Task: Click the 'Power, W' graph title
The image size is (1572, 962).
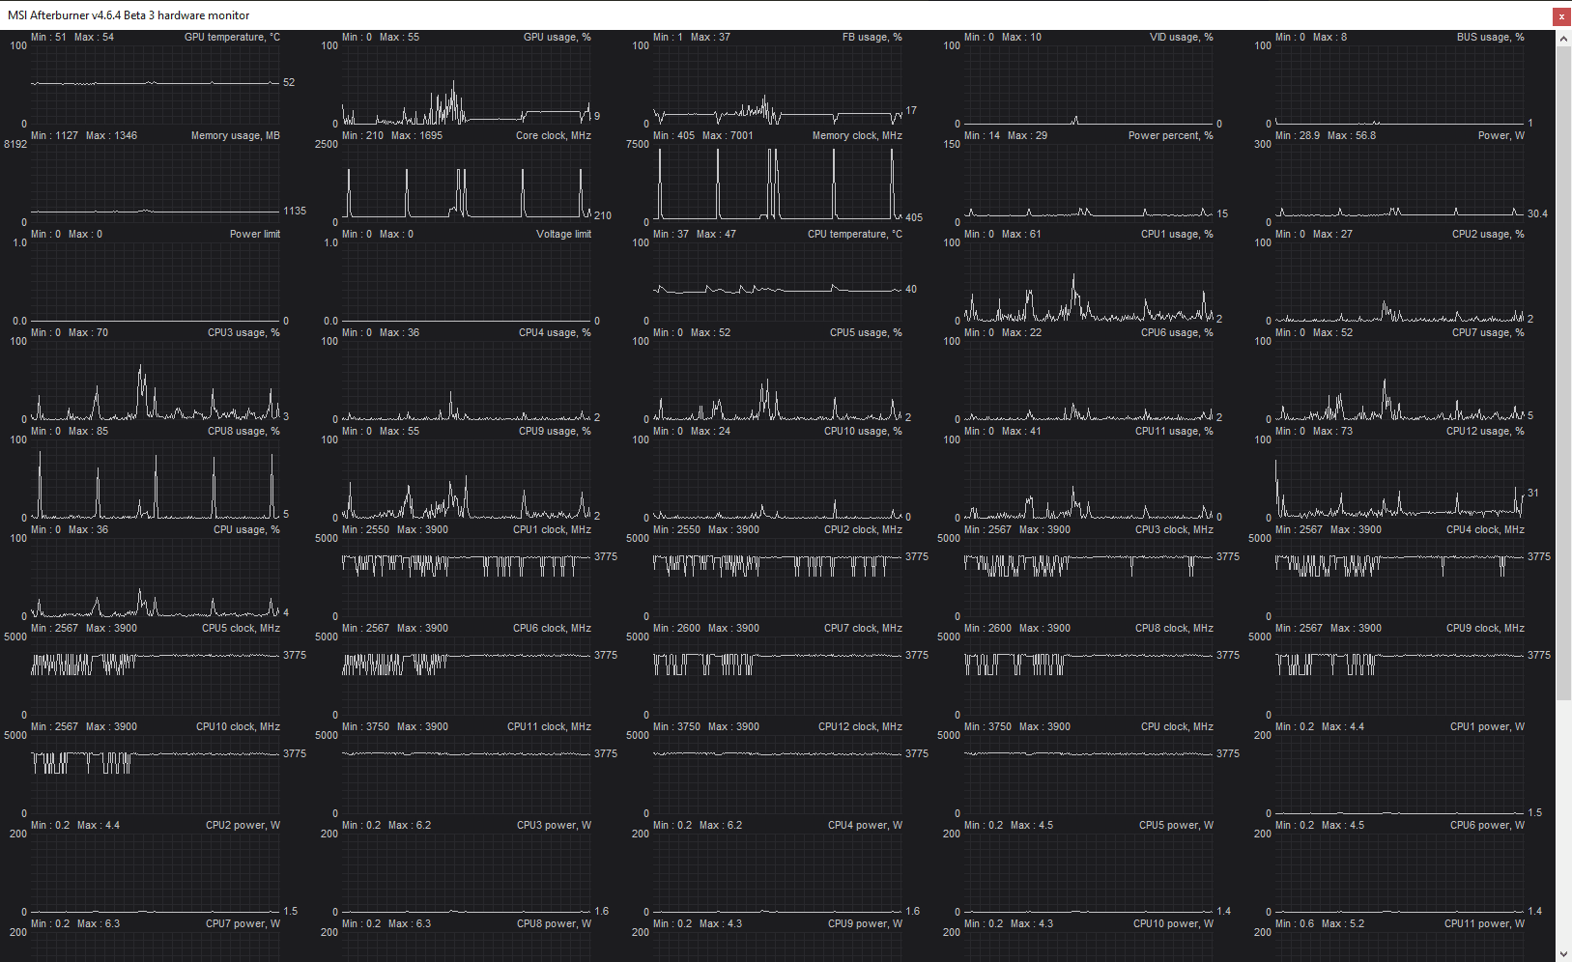Action: coord(1501,135)
